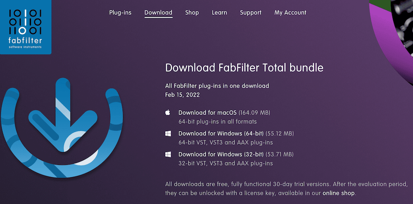Click the text 64-bit plug-ins in all formats
This screenshot has height=204, width=413.
(x=218, y=122)
